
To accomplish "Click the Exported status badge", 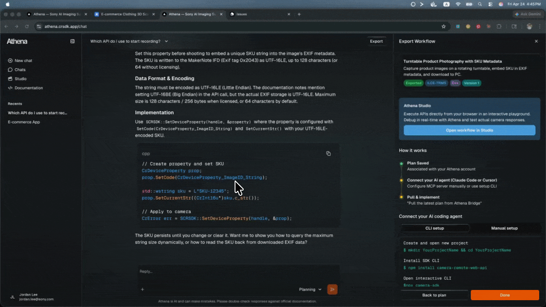I will [413, 83].
